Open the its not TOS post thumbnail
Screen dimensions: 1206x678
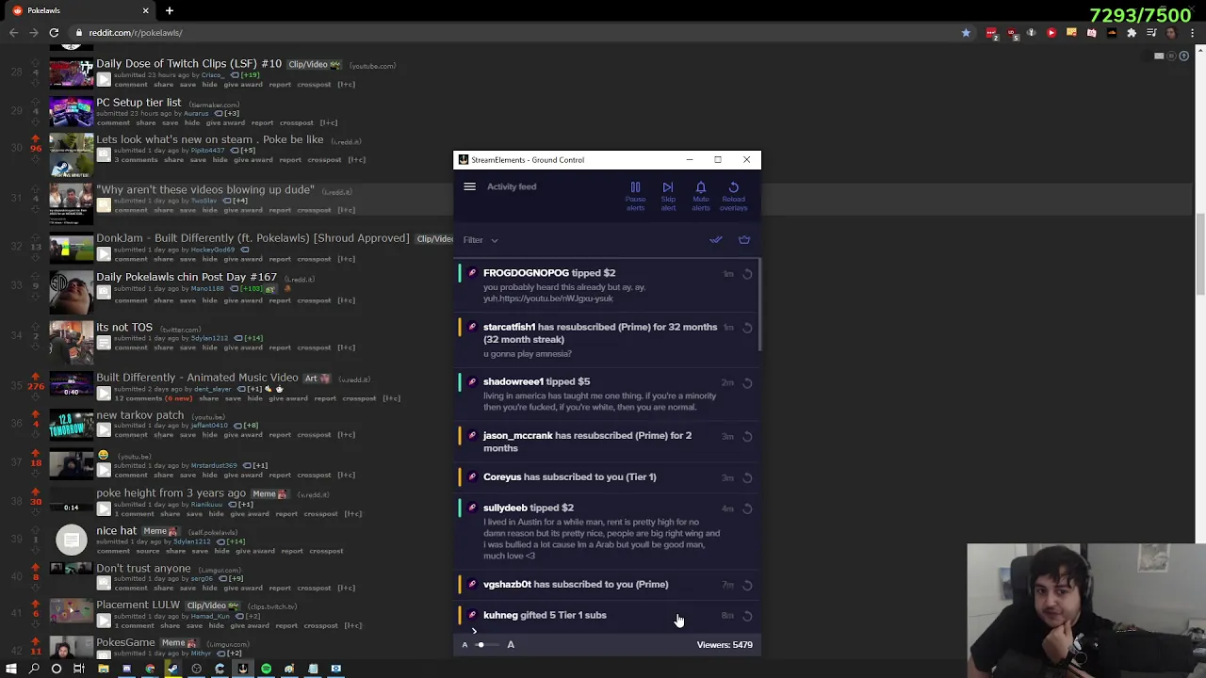[x=71, y=343]
